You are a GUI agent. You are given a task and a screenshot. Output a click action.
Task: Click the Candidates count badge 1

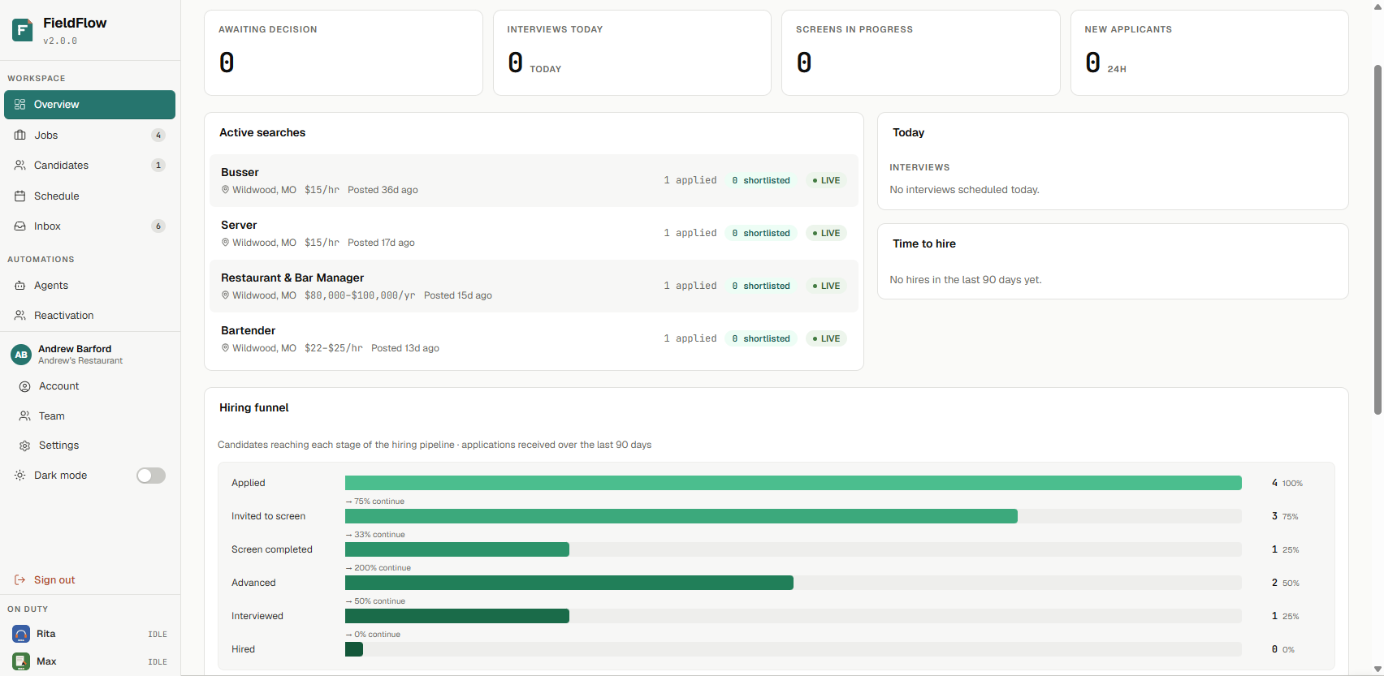point(158,166)
